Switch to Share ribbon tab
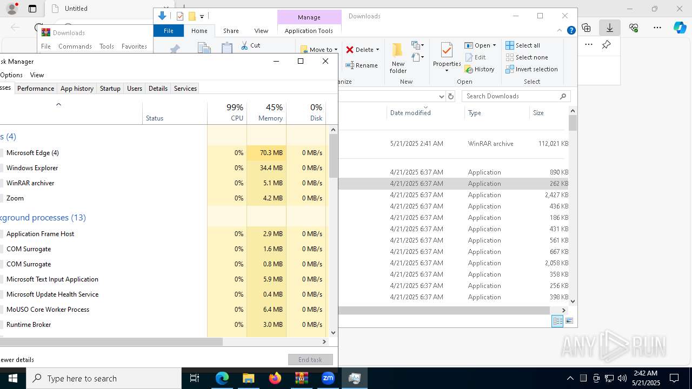The width and height of the screenshot is (692, 389). click(231, 31)
